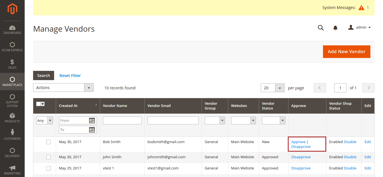The image size is (383, 177).
Task: Click the Reset Filter link
Action: (x=70, y=76)
